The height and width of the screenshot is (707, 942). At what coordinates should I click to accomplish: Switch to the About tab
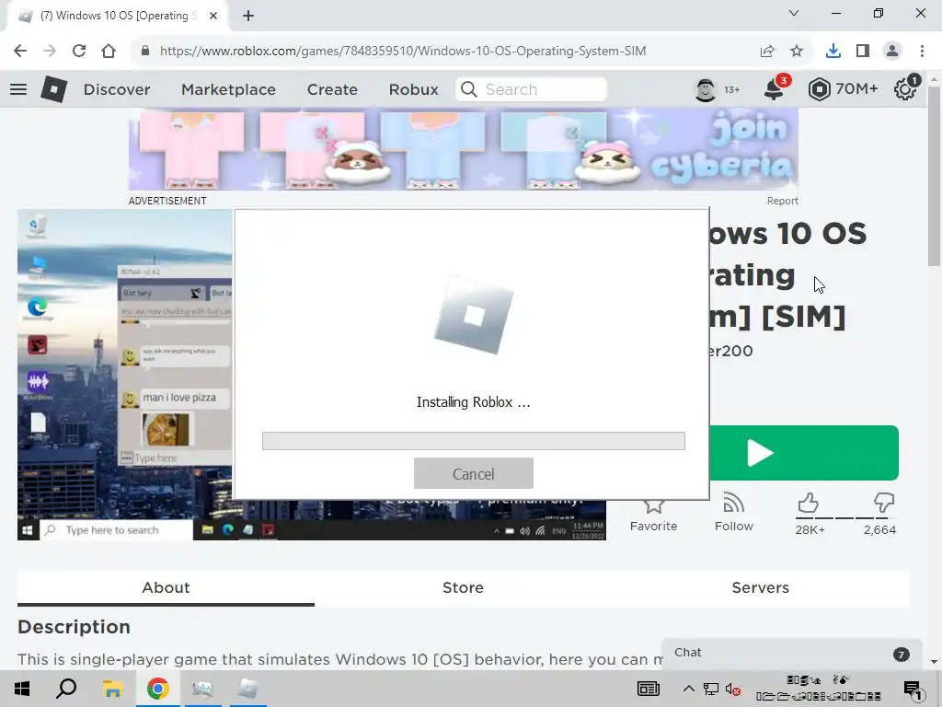click(166, 588)
